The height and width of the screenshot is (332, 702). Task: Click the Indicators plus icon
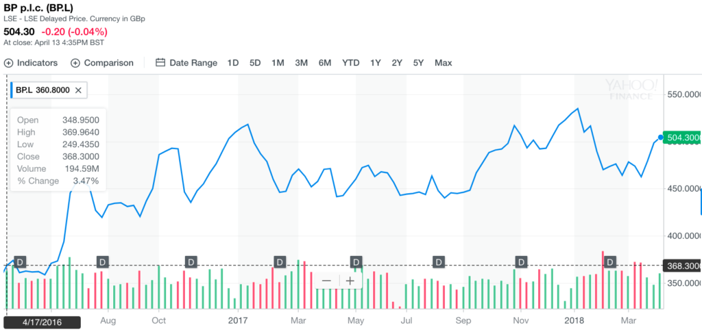(x=9, y=63)
